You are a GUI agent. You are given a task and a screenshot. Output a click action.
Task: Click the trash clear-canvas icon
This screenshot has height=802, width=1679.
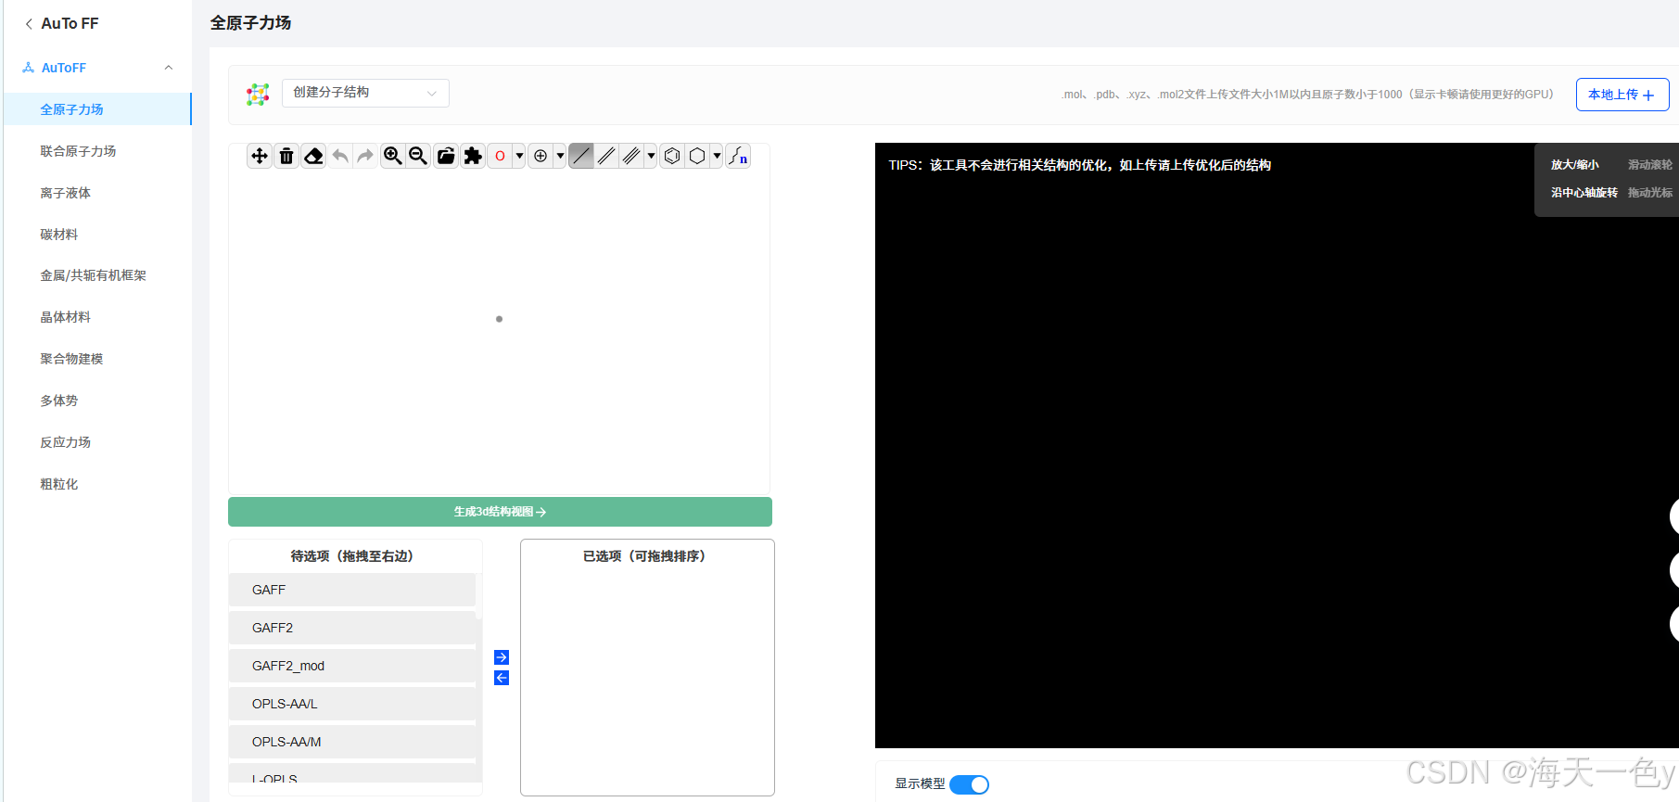(x=286, y=156)
